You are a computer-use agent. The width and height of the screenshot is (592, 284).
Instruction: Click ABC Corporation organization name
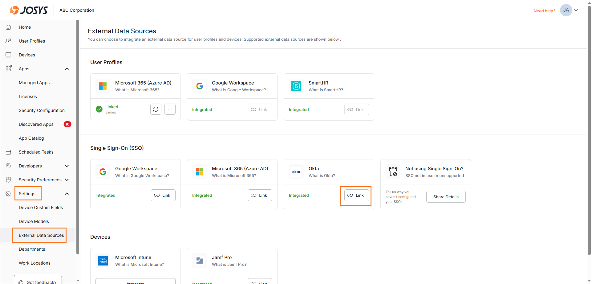pos(77,10)
